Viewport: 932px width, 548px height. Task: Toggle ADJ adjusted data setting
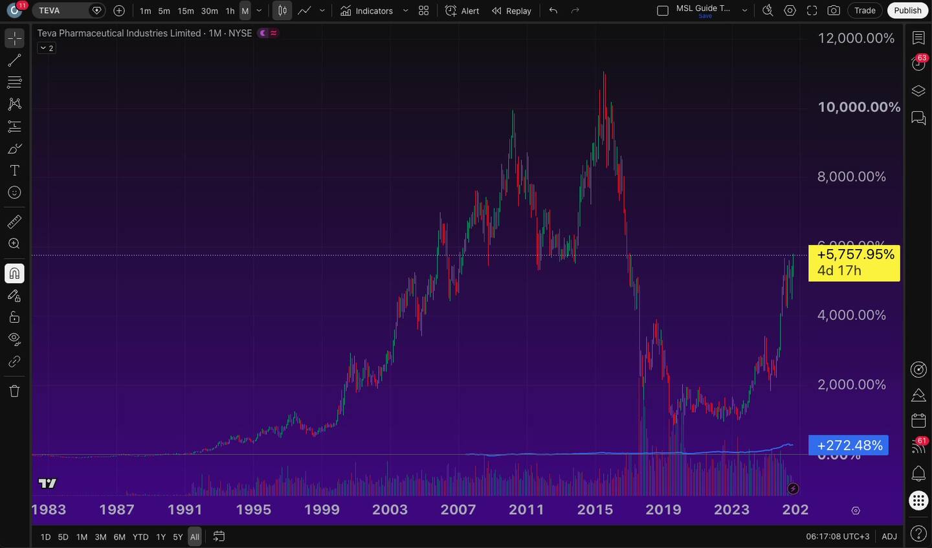coord(889,536)
